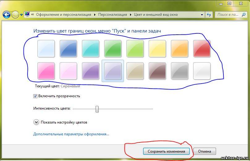Click the Control Panel icon in the address bar

27,14
